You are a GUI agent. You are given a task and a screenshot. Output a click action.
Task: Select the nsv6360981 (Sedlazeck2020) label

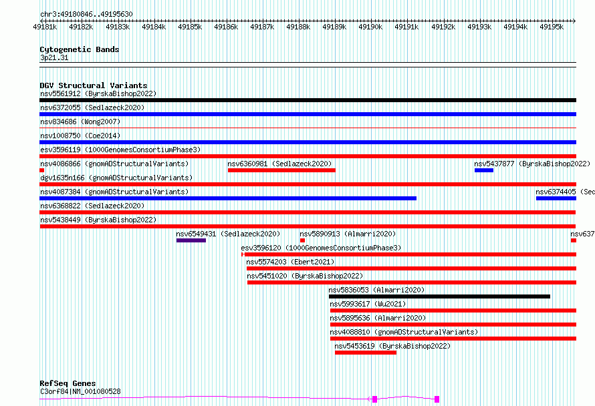[x=279, y=164]
